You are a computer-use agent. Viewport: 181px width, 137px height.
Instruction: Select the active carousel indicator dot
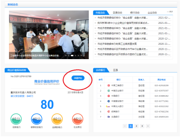(72, 56)
